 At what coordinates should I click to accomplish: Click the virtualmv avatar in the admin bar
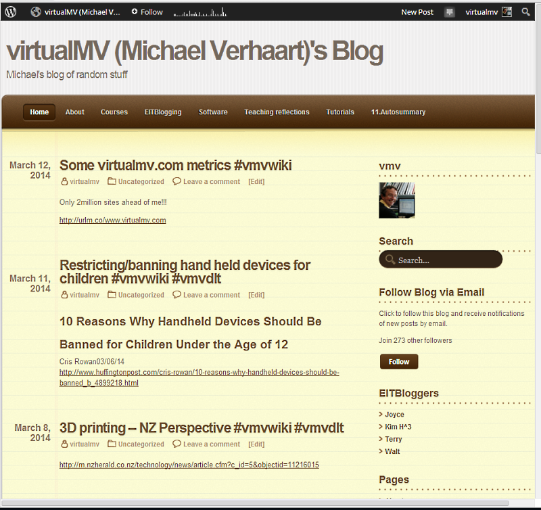click(x=507, y=12)
